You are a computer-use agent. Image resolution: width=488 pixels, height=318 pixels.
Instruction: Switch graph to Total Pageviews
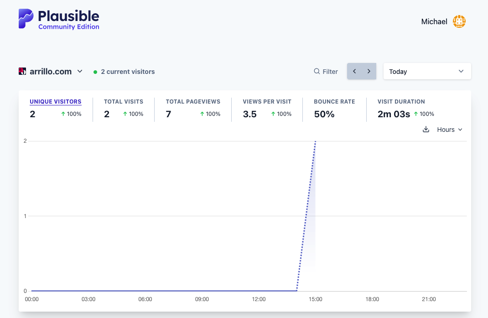[193, 102]
